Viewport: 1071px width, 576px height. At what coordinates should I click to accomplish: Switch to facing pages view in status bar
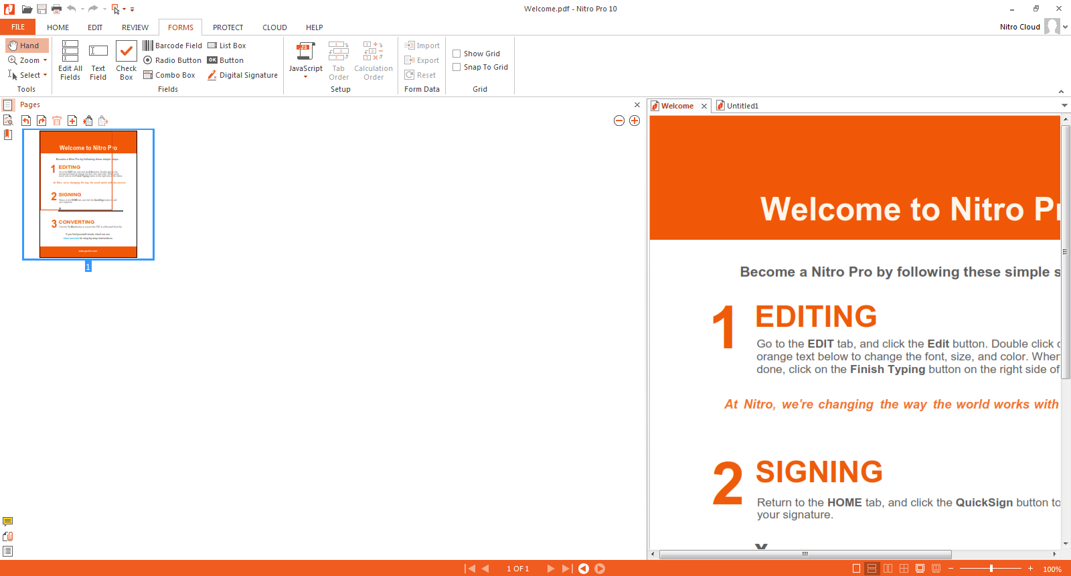tap(888, 569)
